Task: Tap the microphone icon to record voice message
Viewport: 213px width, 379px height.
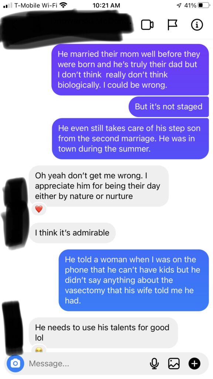Action: 155,363
